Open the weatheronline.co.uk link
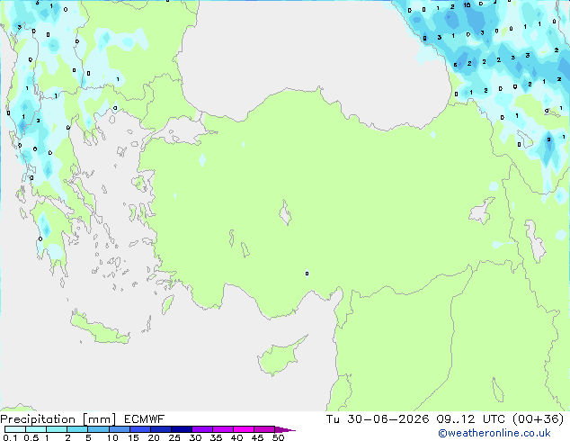Image resolution: width=570 pixels, height=441 pixels. click(x=494, y=433)
